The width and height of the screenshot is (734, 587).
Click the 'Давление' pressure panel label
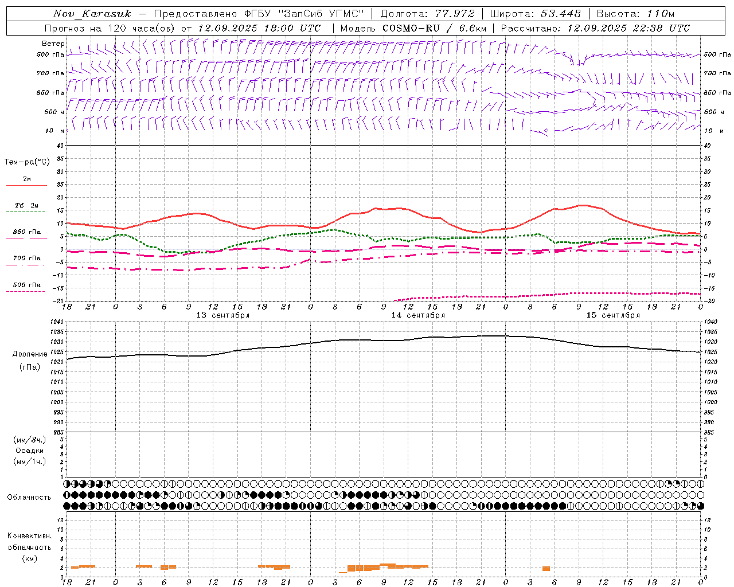(x=30, y=354)
